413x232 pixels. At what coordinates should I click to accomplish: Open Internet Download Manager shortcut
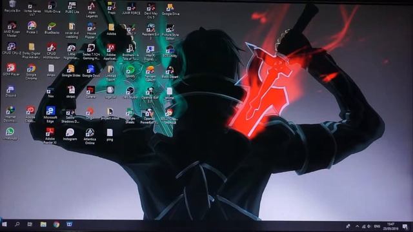pos(10,115)
